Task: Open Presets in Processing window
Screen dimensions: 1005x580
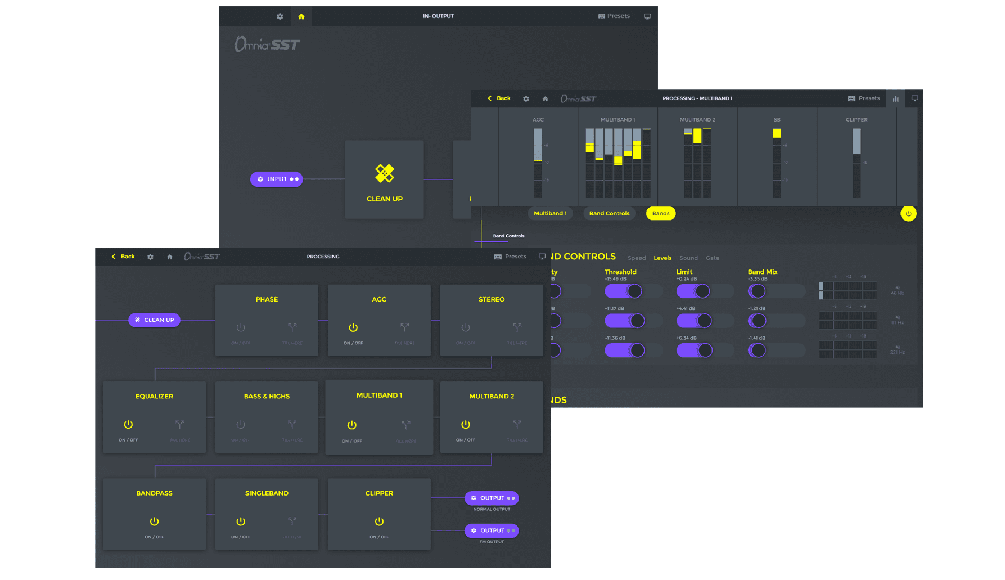Action: (x=510, y=257)
